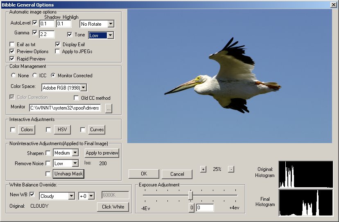Click the Final Histogram graph
This screenshot has width=339, height=222.
click(306, 203)
